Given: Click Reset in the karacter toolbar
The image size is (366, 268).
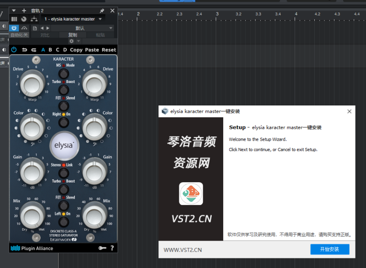Looking at the screenshot, I should click(x=108, y=50).
